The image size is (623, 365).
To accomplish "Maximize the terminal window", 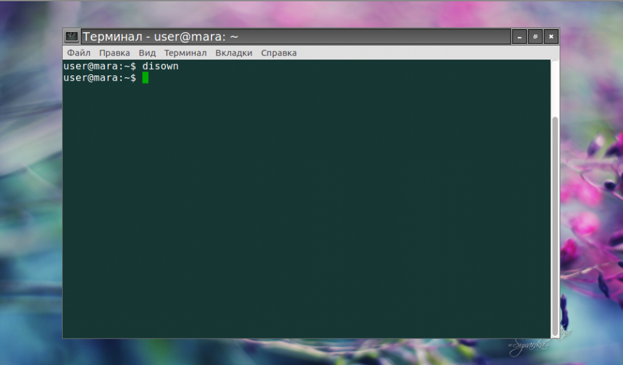I will (x=535, y=37).
